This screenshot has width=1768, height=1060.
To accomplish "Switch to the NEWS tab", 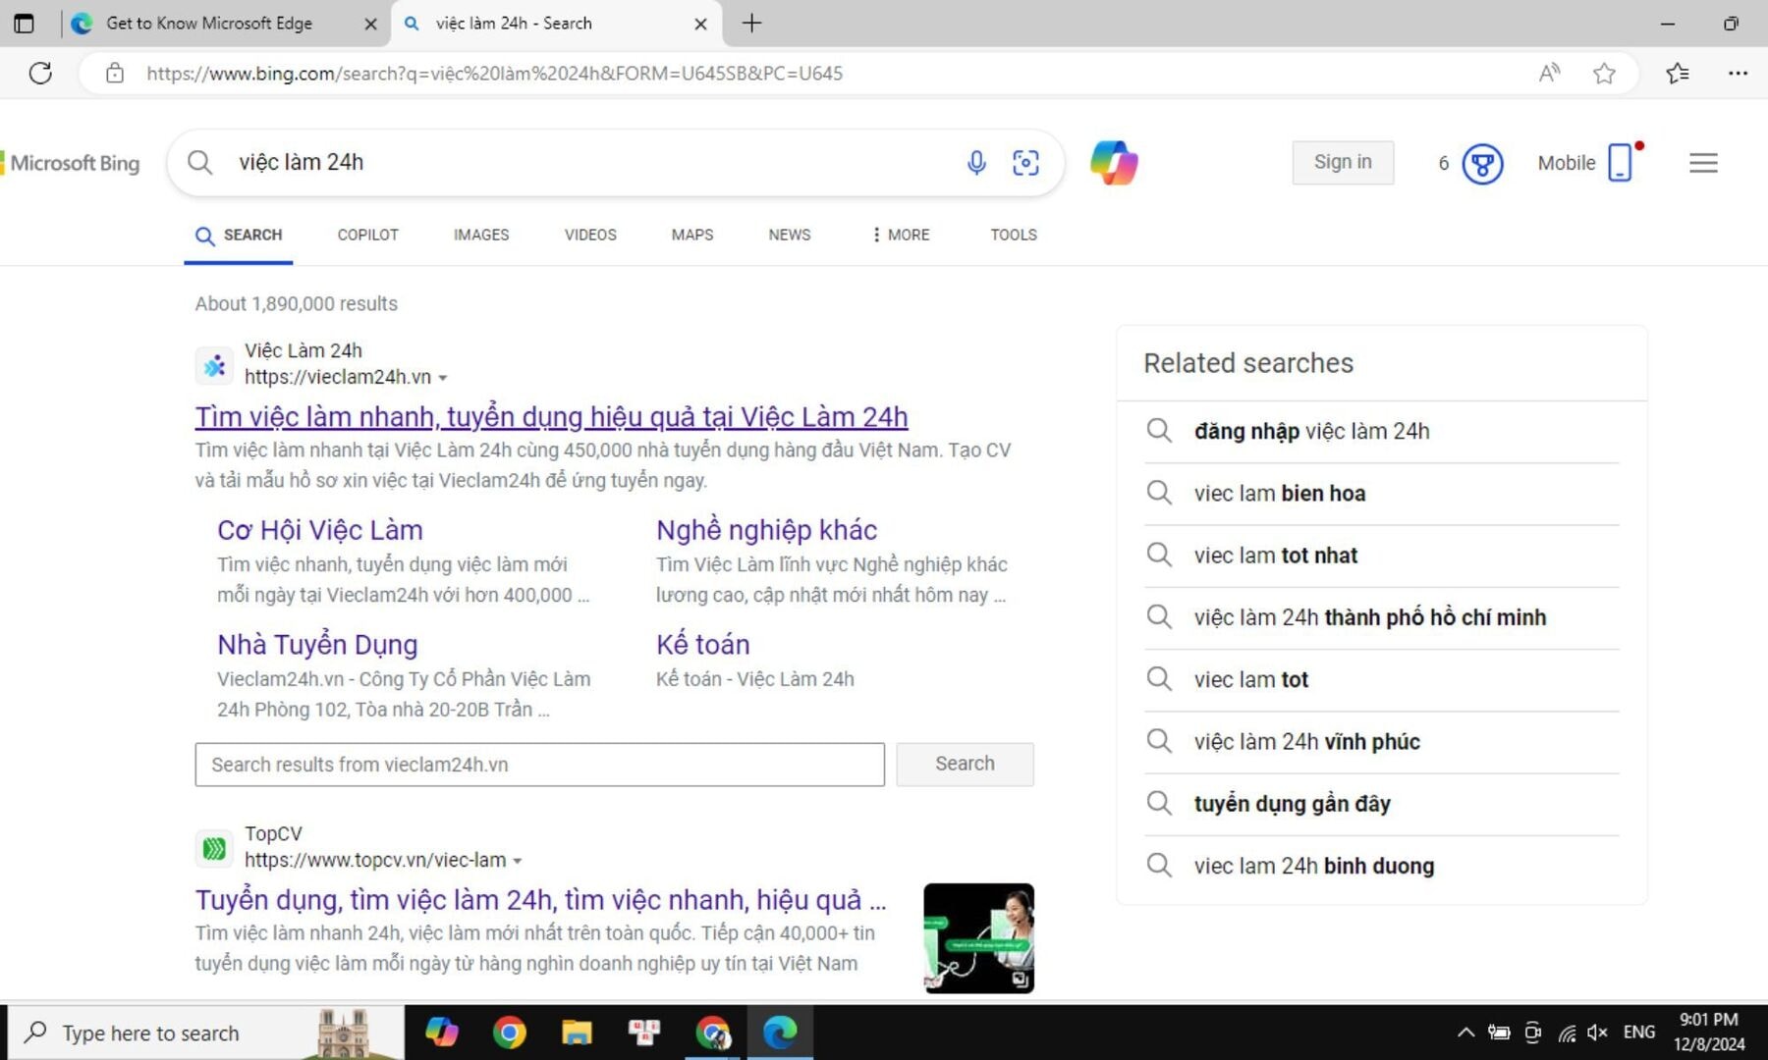I will pyautogui.click(x=790, y=235).
